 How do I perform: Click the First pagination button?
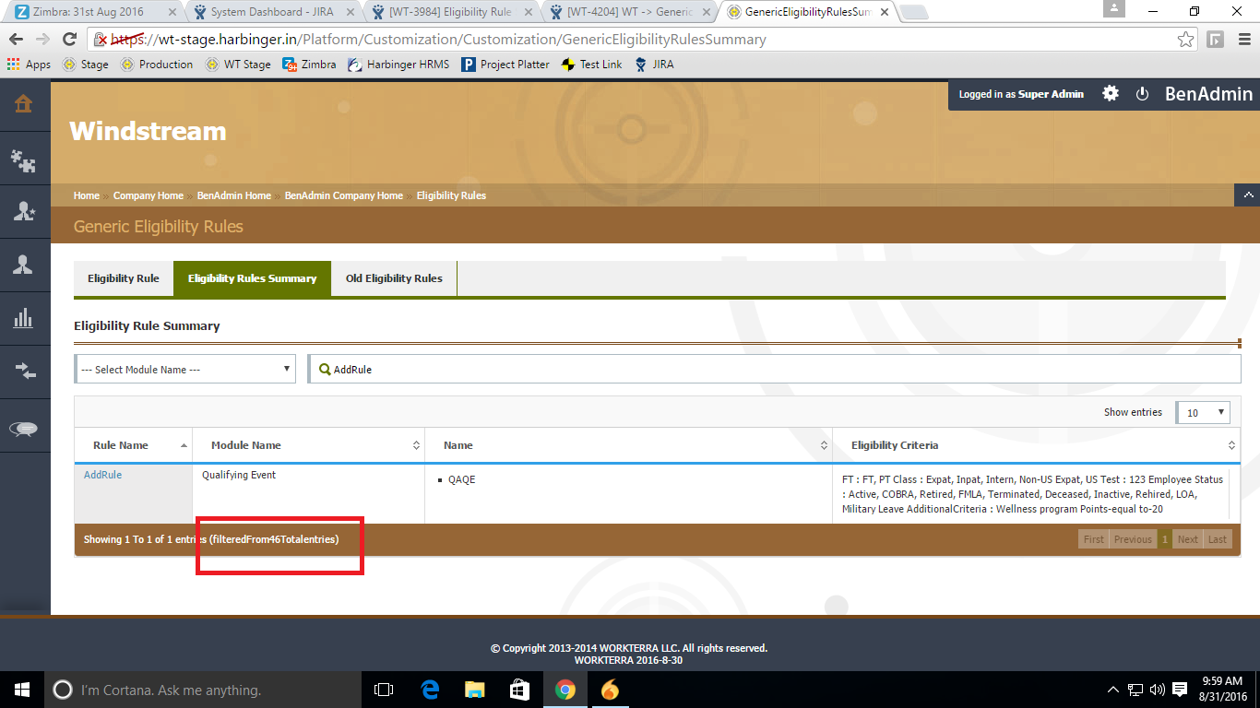[x=1094, y=539]
